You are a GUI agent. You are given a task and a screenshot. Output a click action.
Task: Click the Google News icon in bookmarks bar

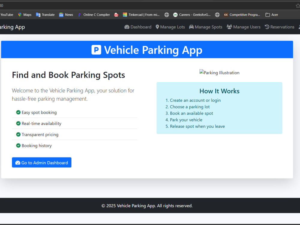pos(61,15)
